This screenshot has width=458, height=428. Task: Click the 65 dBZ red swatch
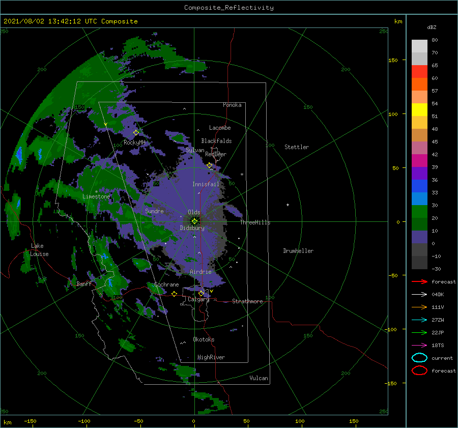tap(419, 71)
